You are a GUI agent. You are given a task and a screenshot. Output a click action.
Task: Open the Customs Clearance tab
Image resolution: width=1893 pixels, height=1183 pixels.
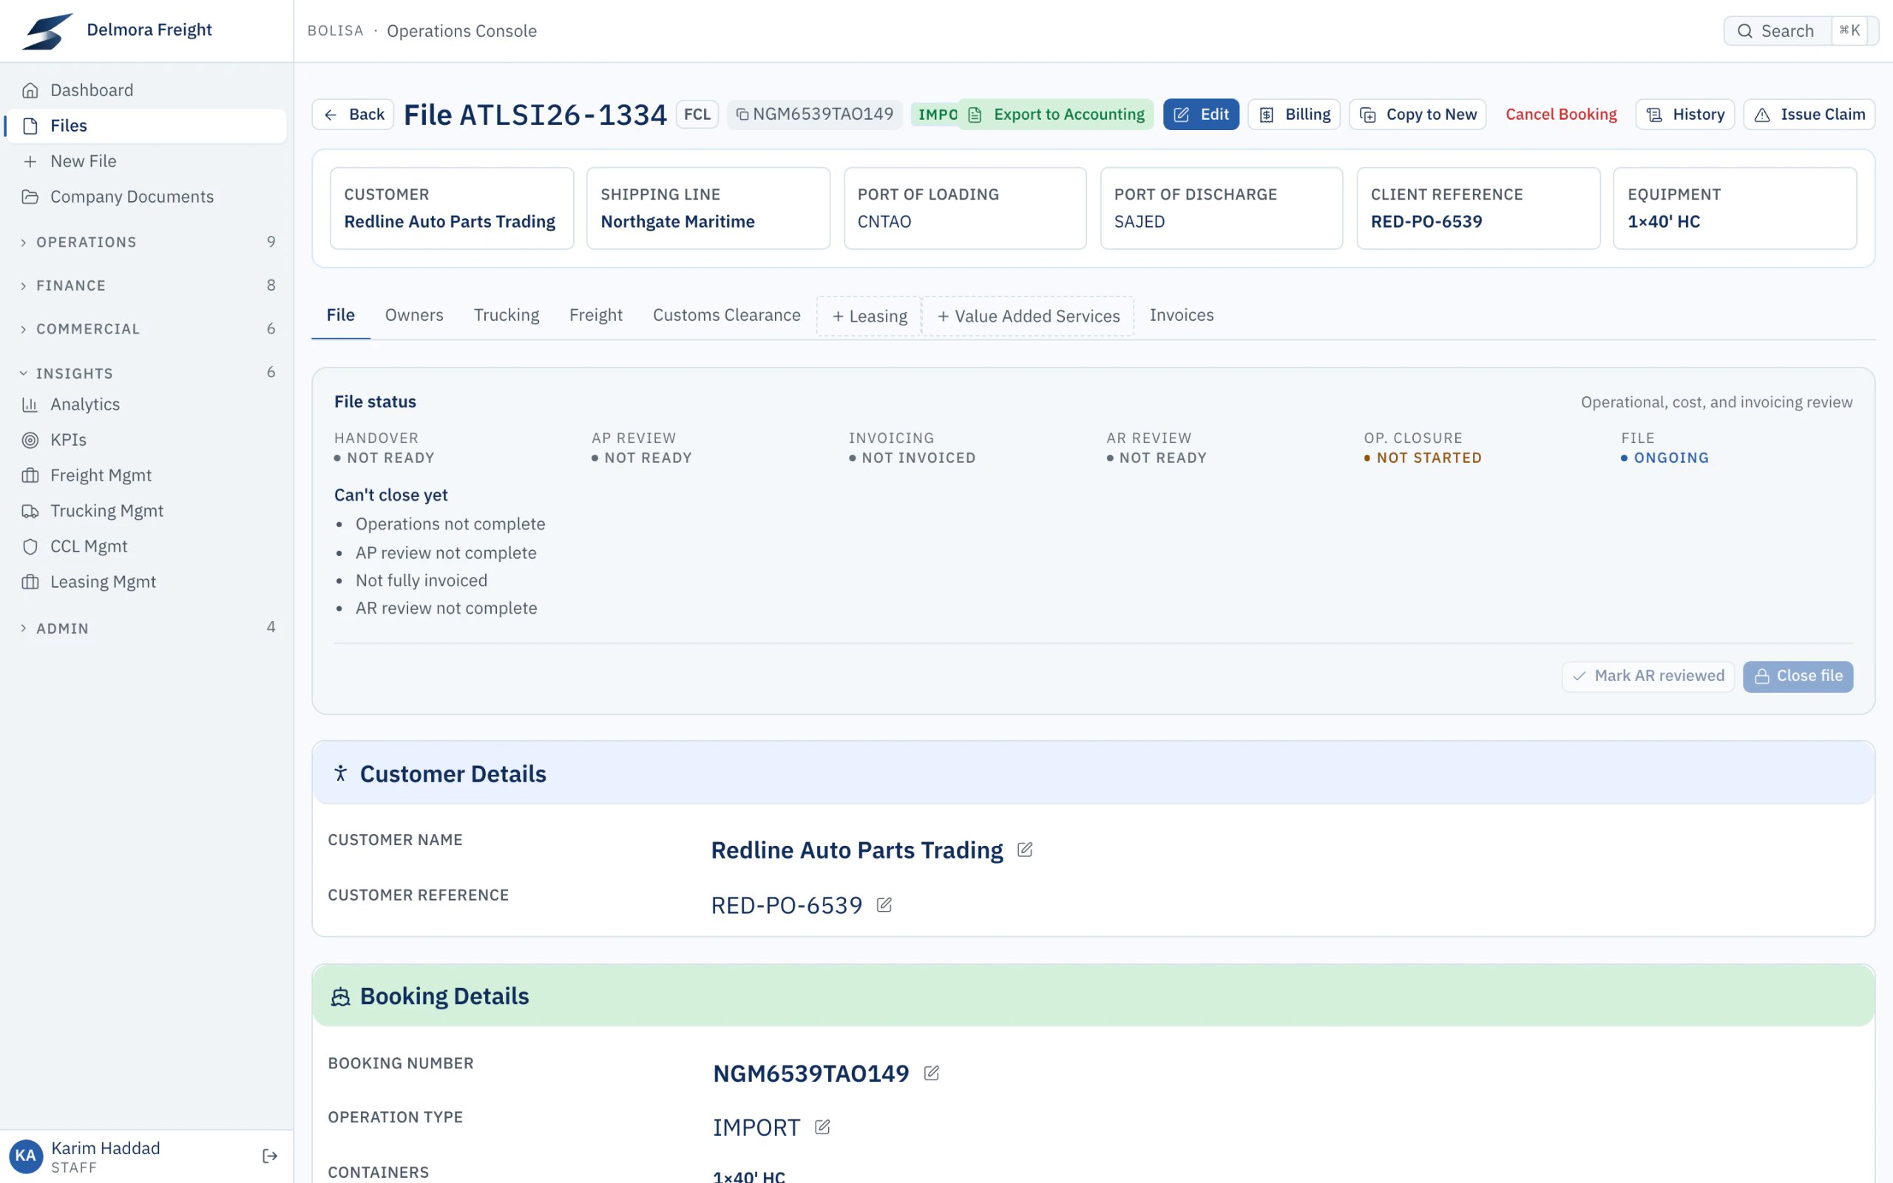(726, 315)
